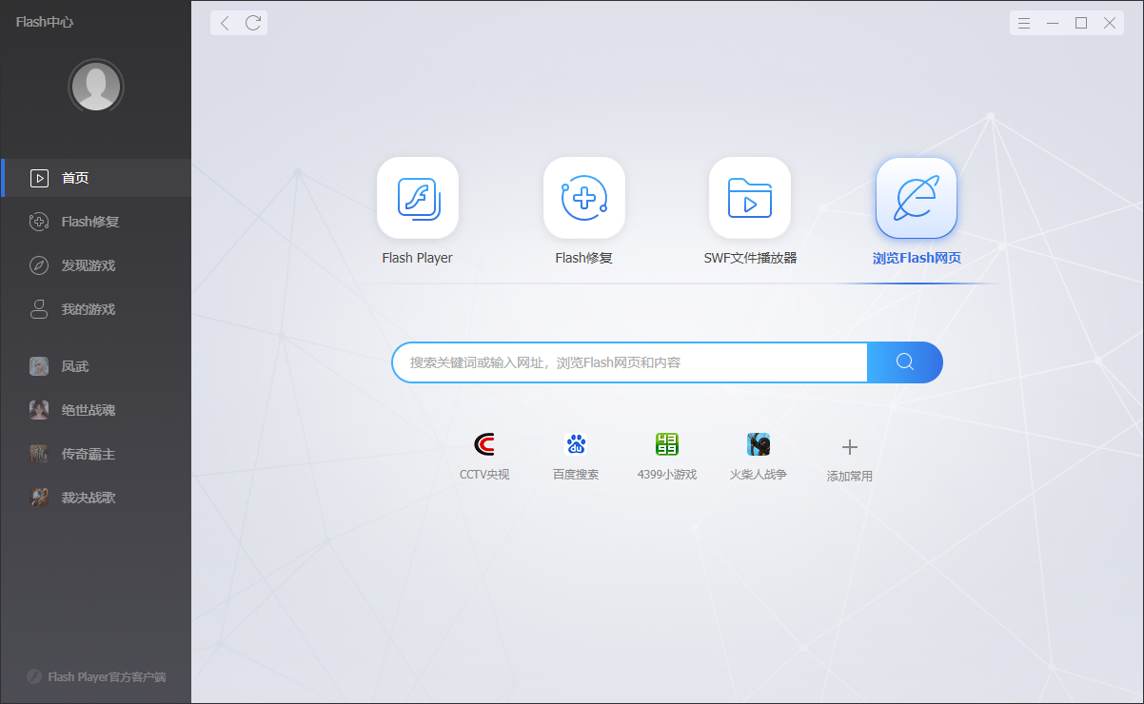1144x704 pixels.
Task: Open 我的游戏 in the sidebar
Action: click(95, 309)
